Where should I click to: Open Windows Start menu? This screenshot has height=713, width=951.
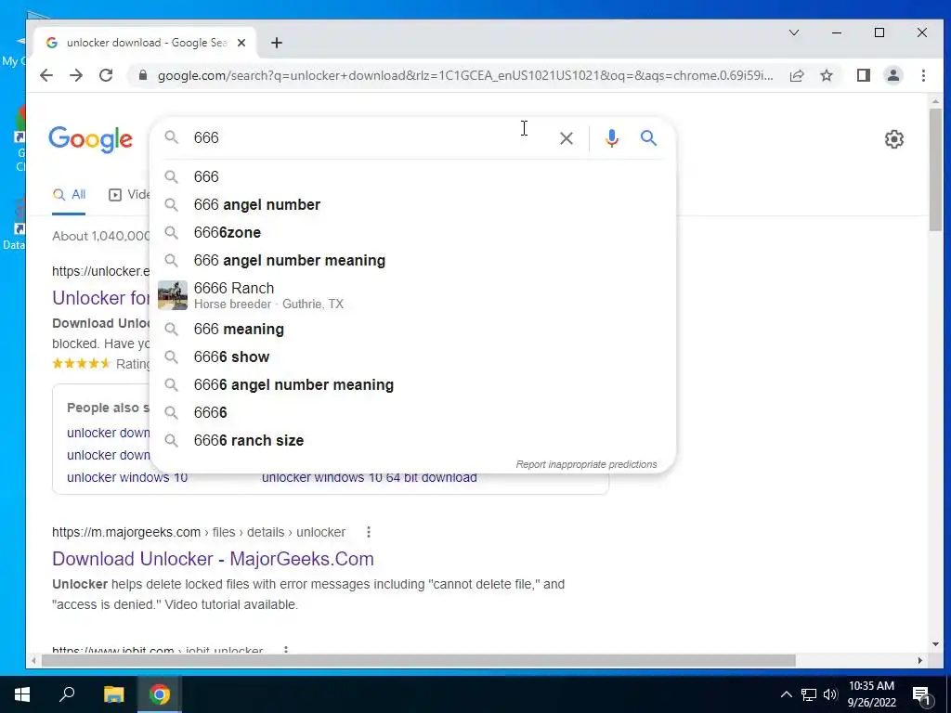click(x=22, y=694)
